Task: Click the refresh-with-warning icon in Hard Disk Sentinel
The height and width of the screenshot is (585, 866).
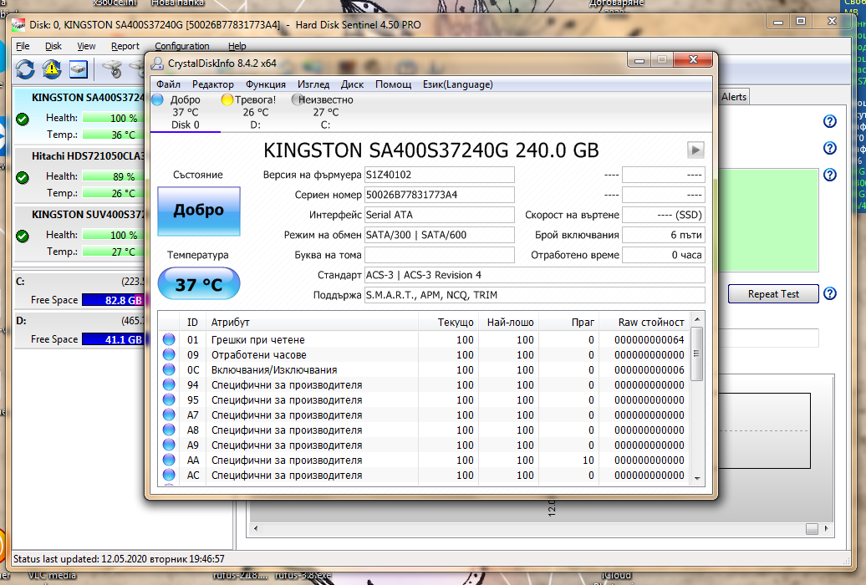Action: tap(51, 69)
